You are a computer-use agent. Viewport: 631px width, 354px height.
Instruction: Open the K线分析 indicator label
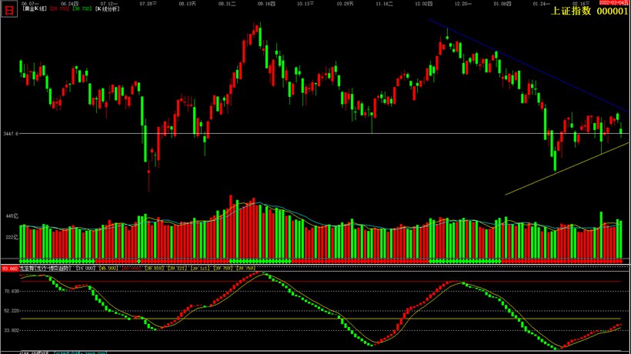[108, 8]
